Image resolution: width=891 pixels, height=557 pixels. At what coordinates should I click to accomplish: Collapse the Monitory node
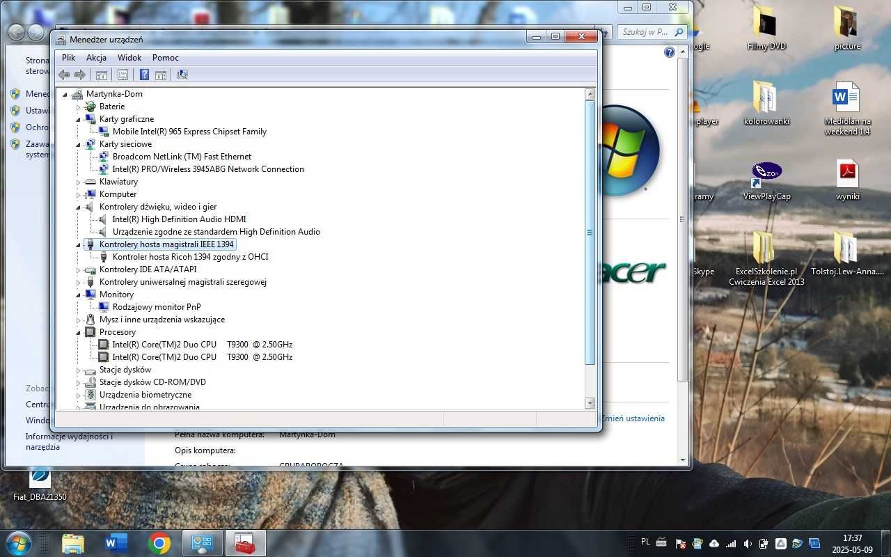coord(79,295)
